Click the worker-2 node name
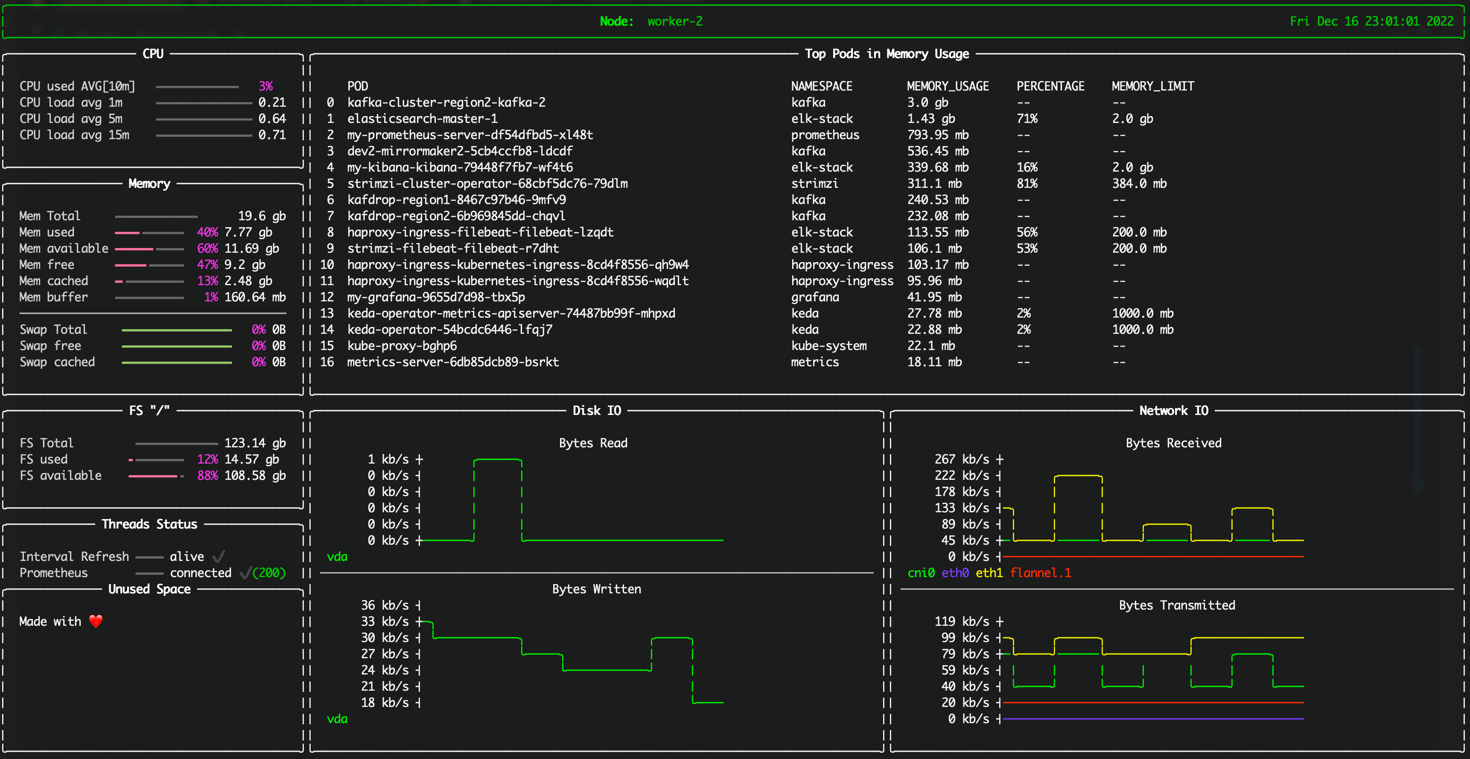 [674, 22]
